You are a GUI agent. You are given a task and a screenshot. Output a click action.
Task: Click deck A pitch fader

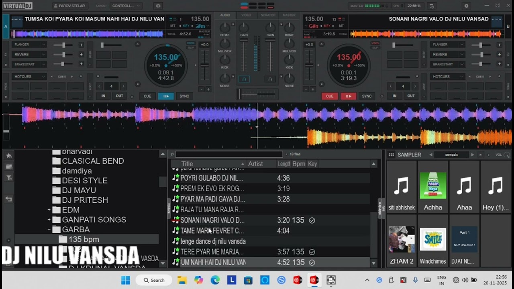205,65
